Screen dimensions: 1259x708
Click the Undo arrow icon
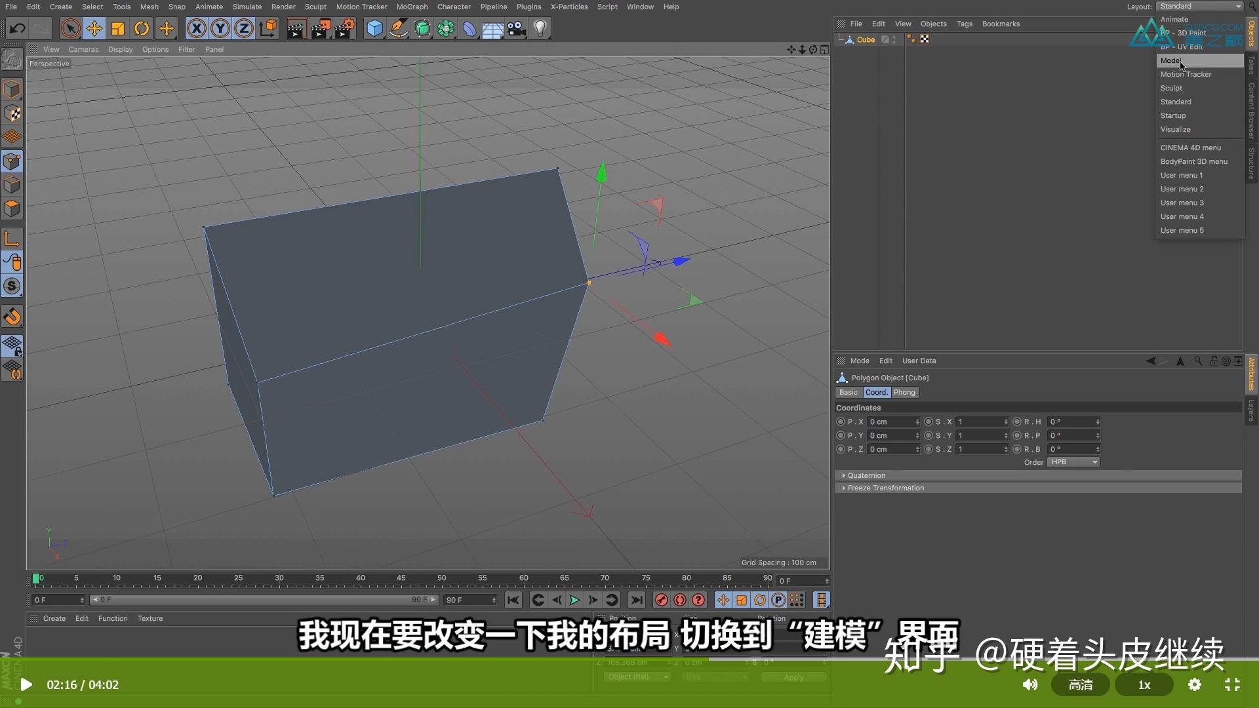[18, 29]
